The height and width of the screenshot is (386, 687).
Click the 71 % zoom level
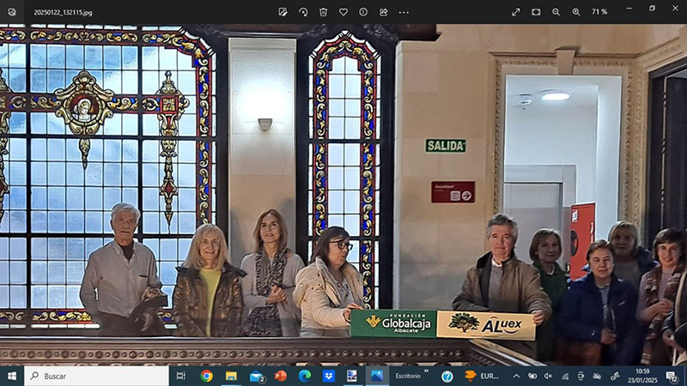point(599,12)
